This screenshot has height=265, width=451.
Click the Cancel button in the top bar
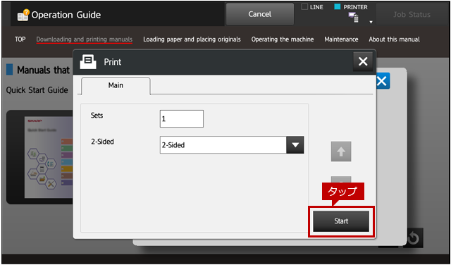pyautogui.click(x=260, y=14)
